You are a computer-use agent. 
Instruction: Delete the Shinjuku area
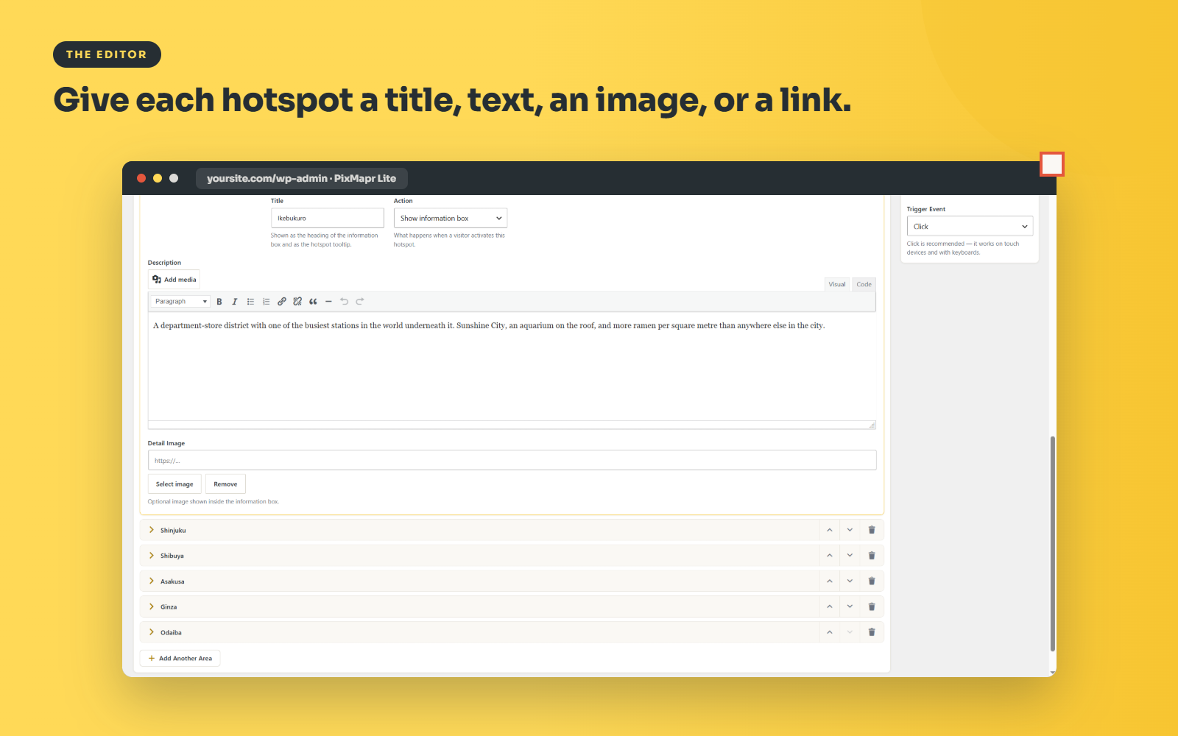point(872,530)
